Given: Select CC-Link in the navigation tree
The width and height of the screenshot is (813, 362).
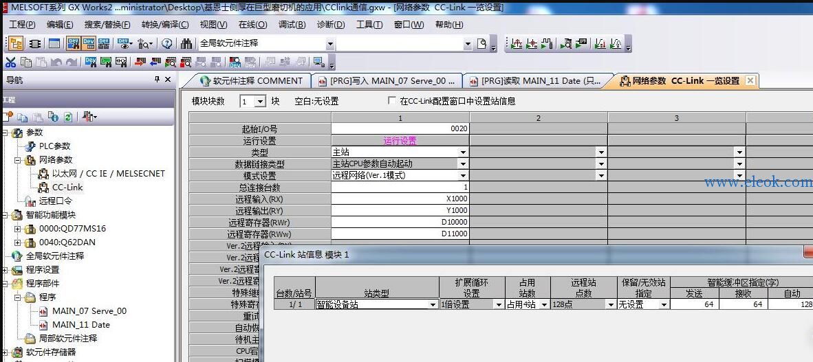Looking at the screenshot, I should (x=67, y=187).
